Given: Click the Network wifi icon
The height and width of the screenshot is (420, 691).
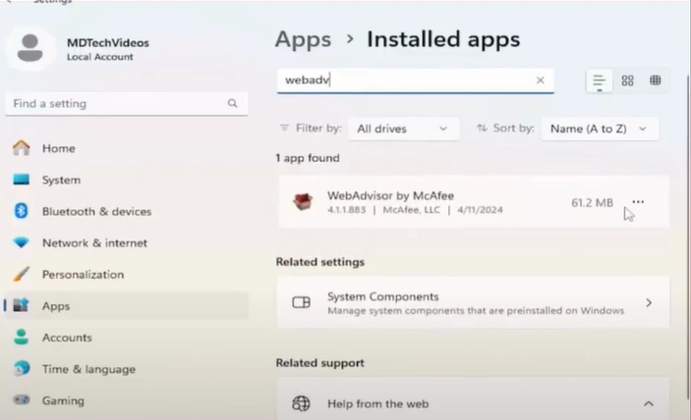Looking at the screenshot, I should (21, 242).
